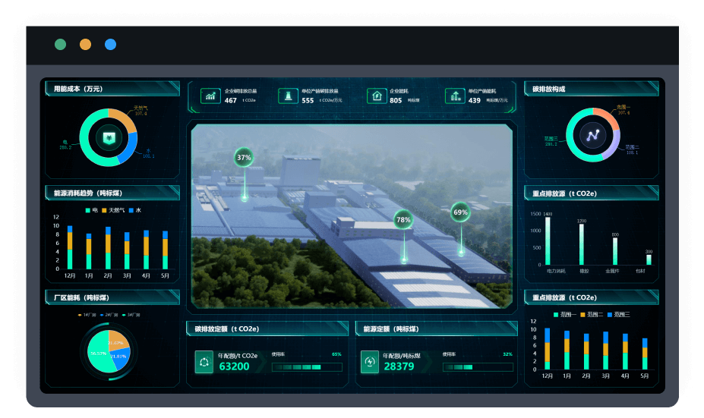
Task: Click the 能源定额 usage progress bar
Action: pyautogui.click(x=476, y=367)
